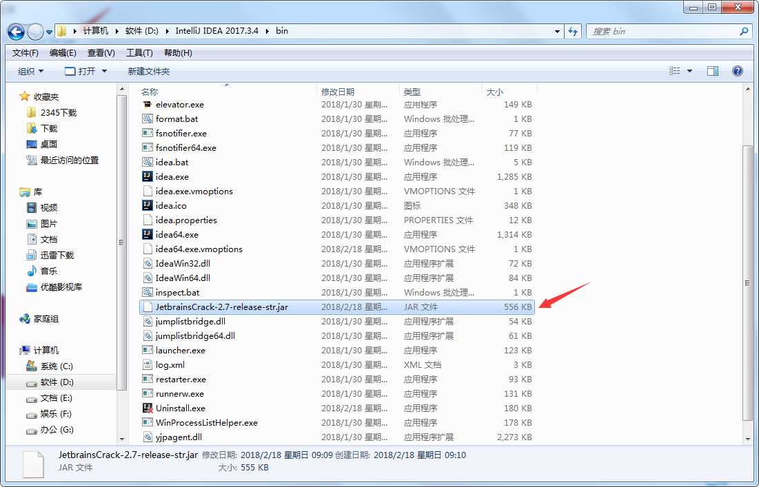Open the 文件(F) menu
This screenshot has height=487, width=759.
click(26, 53)
